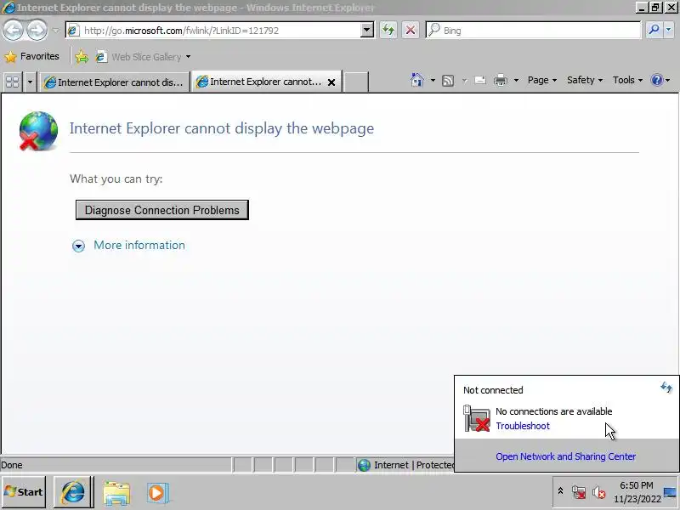Open the Page menu
This screenshot has height=510, width=680.
(x=542, y=80)
